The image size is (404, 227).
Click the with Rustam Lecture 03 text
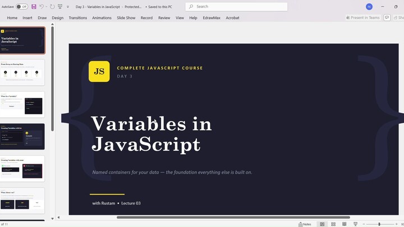[117, 203]
